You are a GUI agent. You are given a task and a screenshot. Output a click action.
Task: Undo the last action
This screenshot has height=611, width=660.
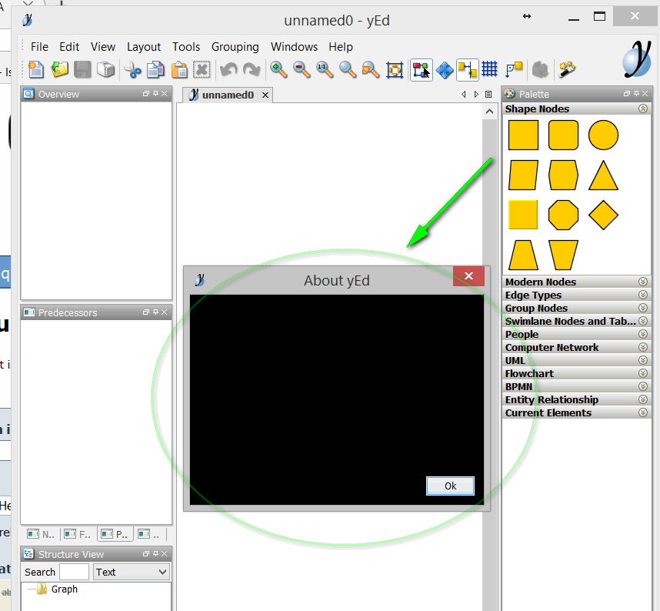click(x=228, y=69)
